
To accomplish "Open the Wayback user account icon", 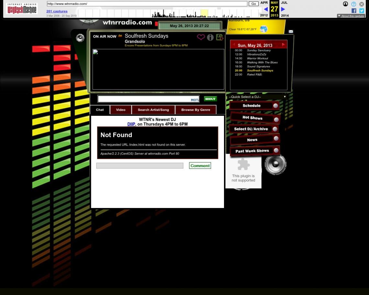I will 345,4.
